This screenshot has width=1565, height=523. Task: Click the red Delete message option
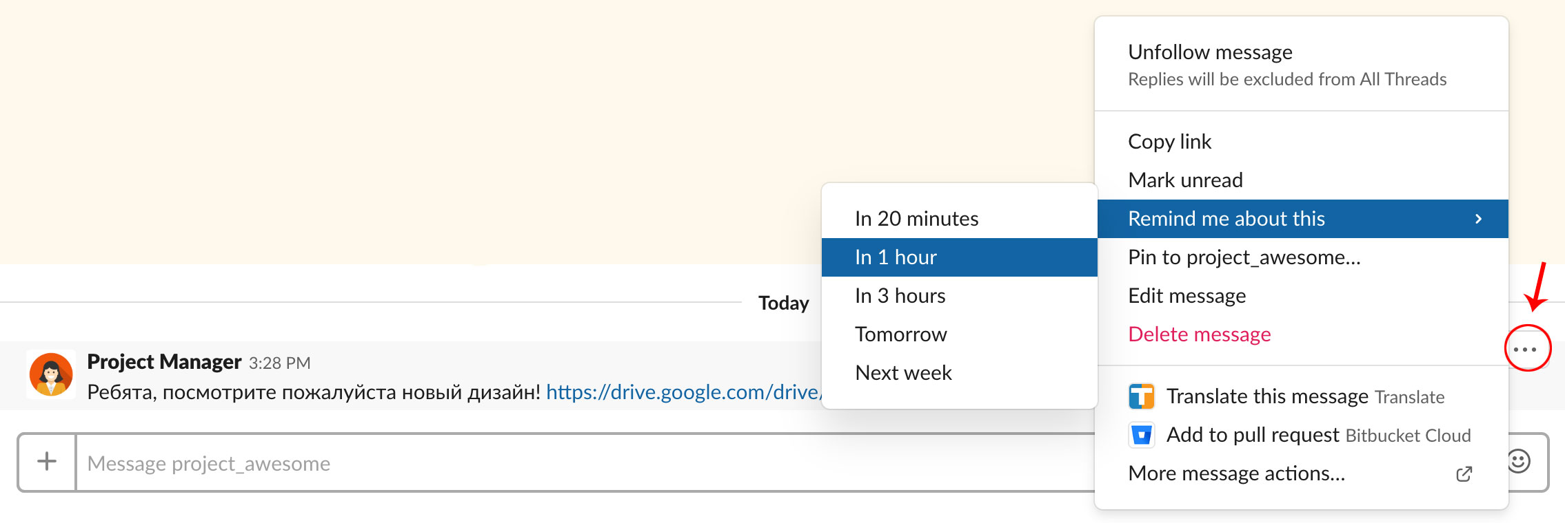point(1199,334)
